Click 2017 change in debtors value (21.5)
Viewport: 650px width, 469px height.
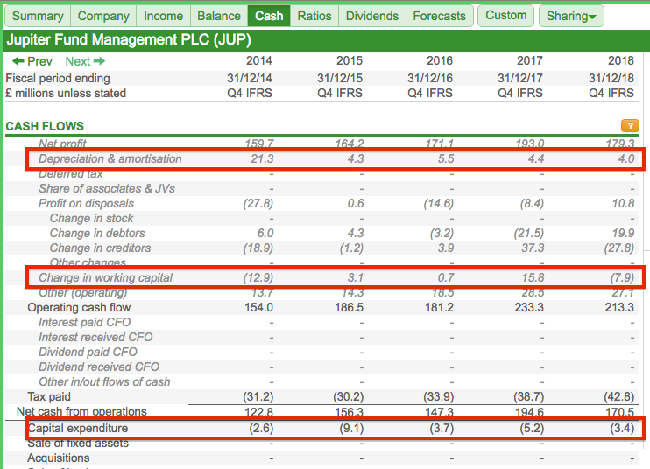[528, 234]
